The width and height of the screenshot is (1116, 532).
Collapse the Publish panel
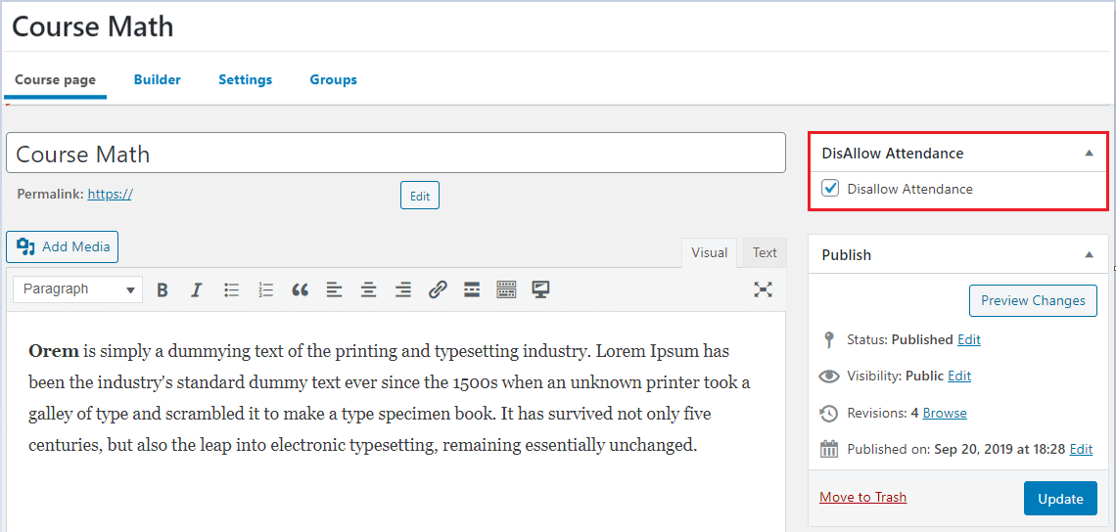pyautogui.click(x=1089, y=254)
